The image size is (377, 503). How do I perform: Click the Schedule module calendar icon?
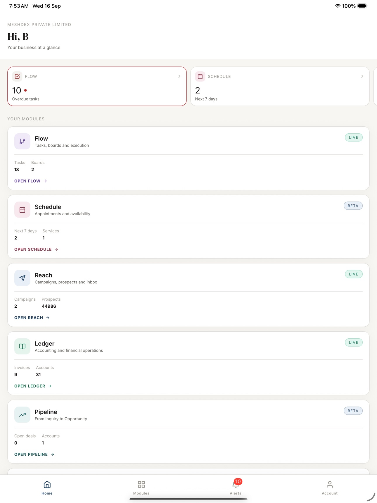tap(22, 210)
